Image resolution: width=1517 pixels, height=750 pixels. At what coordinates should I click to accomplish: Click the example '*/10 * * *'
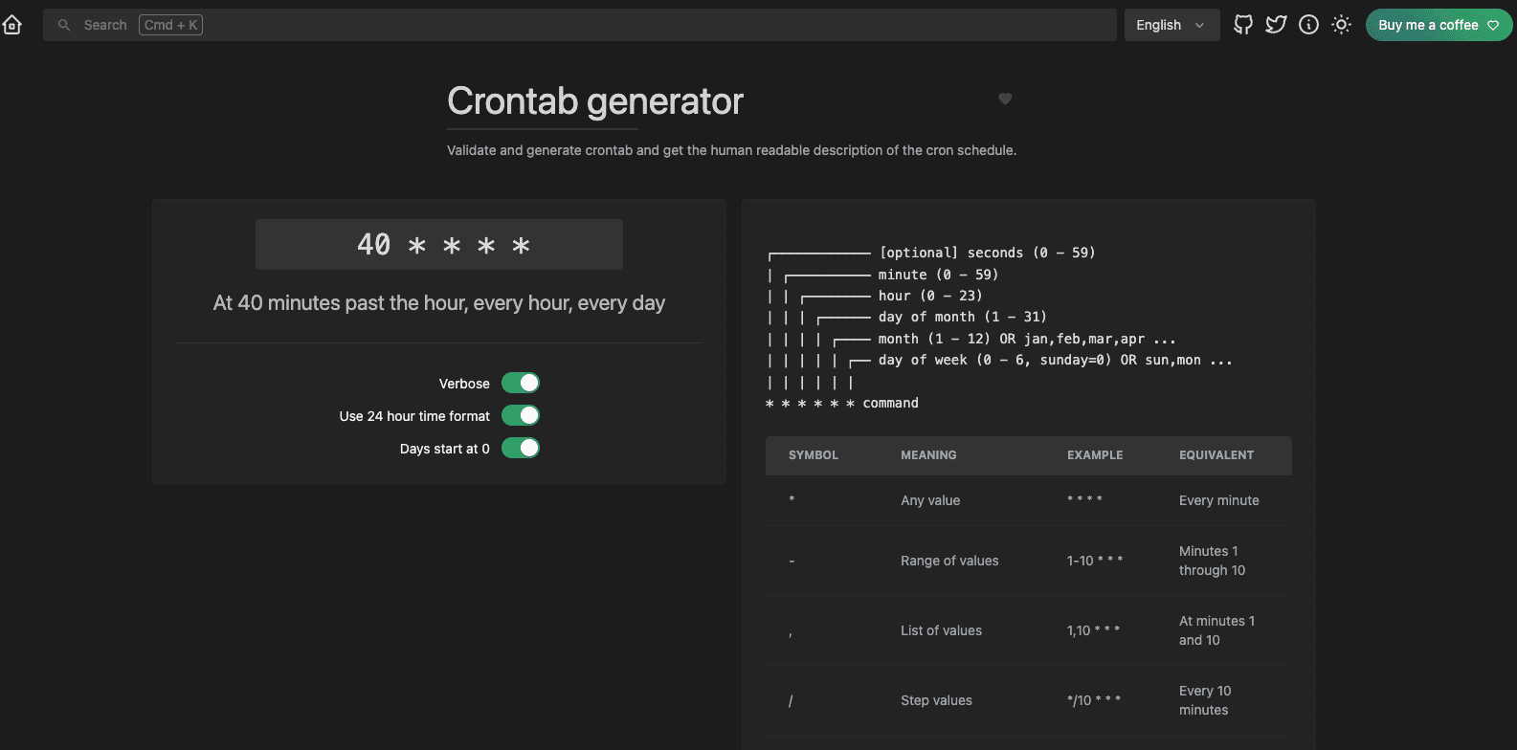pyautogui.click(x=1094, y=700)
